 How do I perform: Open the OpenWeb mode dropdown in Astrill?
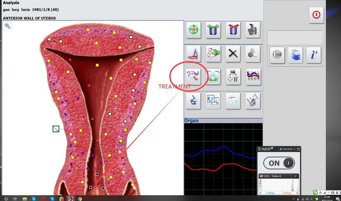(x=287, y=149)
